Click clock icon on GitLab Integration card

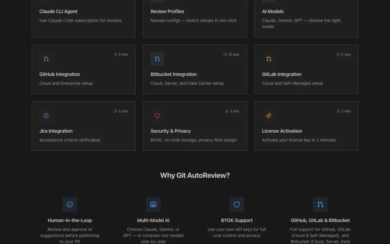(x=338, y=55)
